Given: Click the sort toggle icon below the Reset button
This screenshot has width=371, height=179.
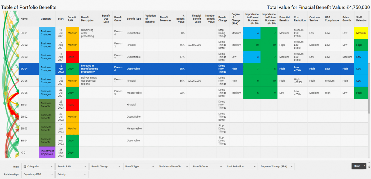Looking at the screenshot, I should tap(369, 167).
